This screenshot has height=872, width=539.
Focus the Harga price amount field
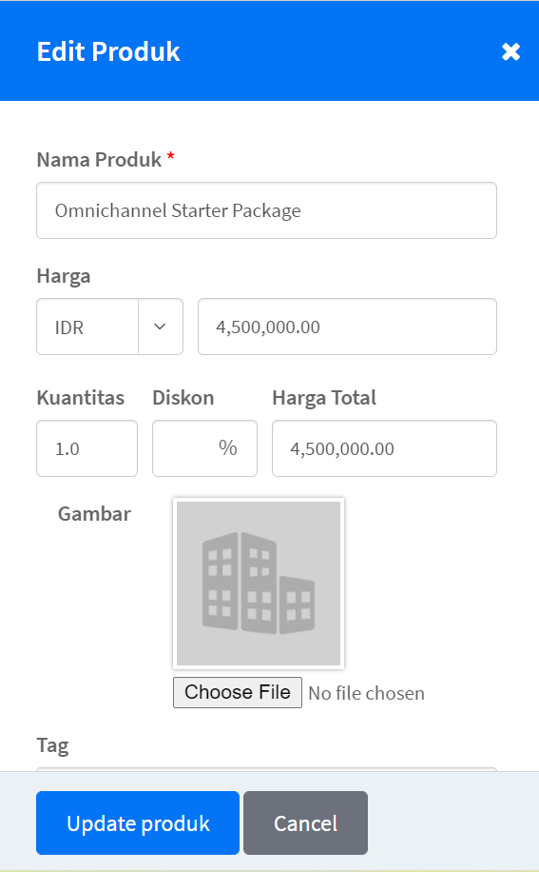coord(348,327)
